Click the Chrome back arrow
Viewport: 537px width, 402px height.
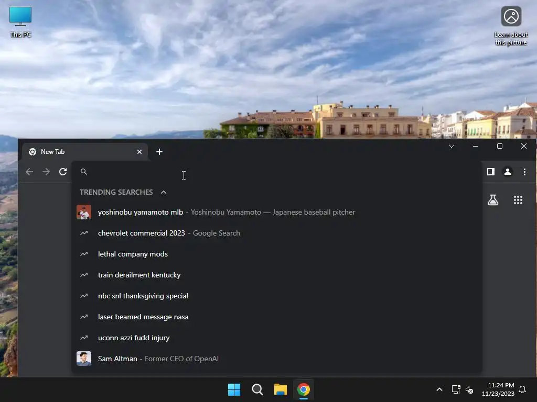pyautogui.click(x=29, y=172)
